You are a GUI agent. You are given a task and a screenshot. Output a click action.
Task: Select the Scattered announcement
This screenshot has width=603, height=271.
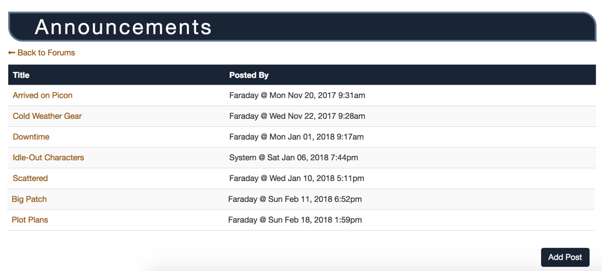tap(30, 178)
